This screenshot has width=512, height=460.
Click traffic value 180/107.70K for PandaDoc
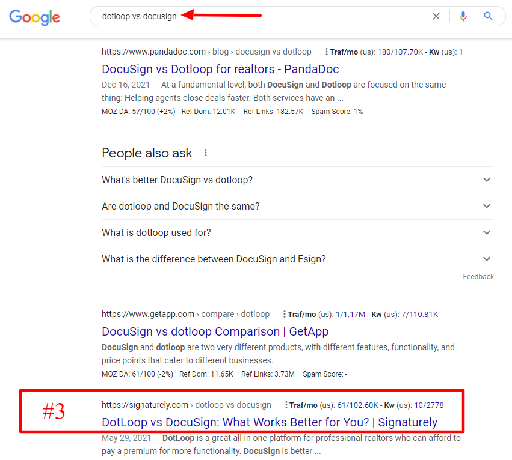point(400,52)
